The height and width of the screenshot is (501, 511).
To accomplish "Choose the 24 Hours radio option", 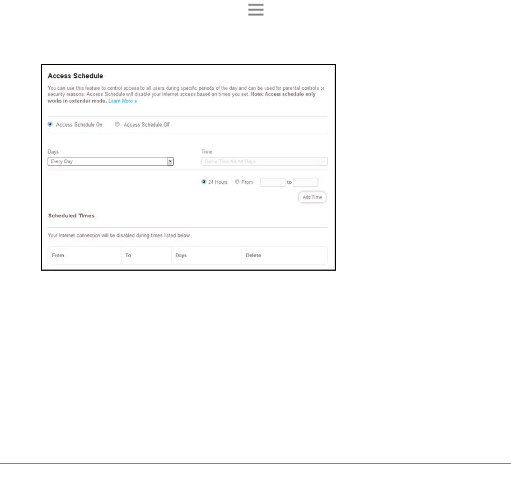I will [204, 182].
